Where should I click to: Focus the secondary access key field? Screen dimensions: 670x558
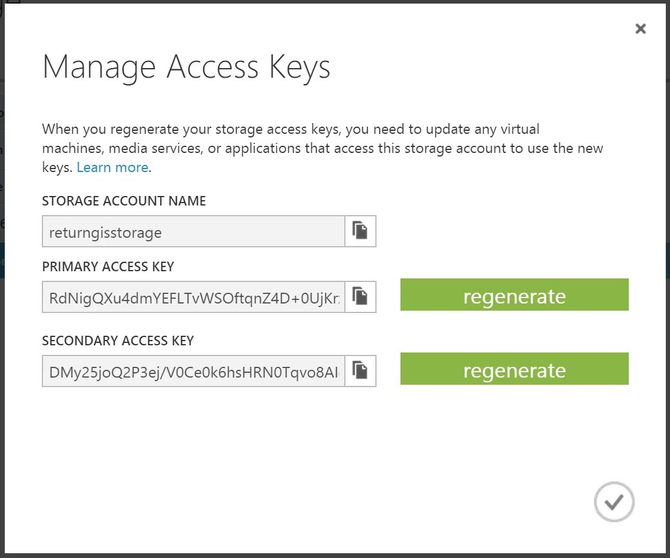[x=193, y=372]
